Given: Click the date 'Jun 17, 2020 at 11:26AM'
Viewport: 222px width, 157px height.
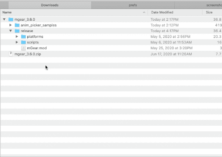Looking at the screenshot, I should tap(171, 54).
